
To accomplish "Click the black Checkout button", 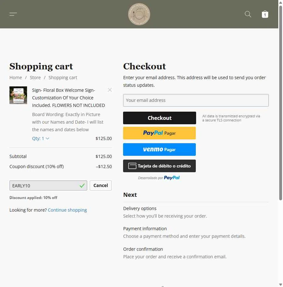I will point(160,118).
